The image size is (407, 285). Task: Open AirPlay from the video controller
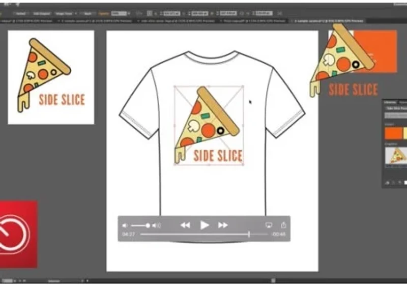269,225
